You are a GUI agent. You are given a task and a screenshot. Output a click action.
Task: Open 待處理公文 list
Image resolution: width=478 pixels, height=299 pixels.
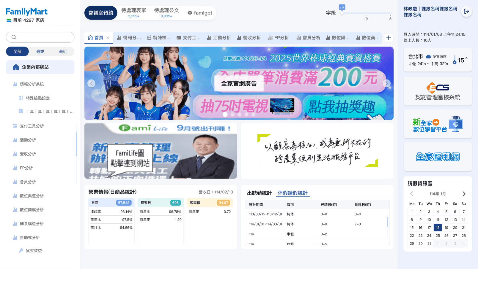point(166,13)
